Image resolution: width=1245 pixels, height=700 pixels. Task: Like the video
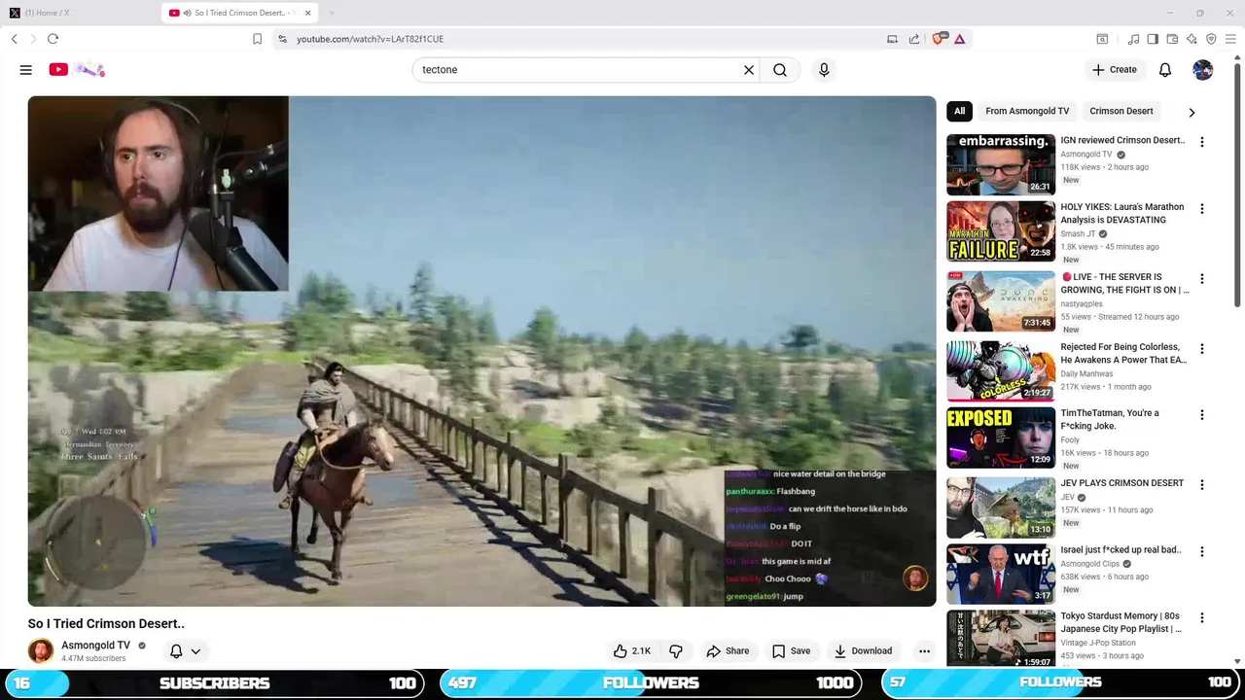631,651
